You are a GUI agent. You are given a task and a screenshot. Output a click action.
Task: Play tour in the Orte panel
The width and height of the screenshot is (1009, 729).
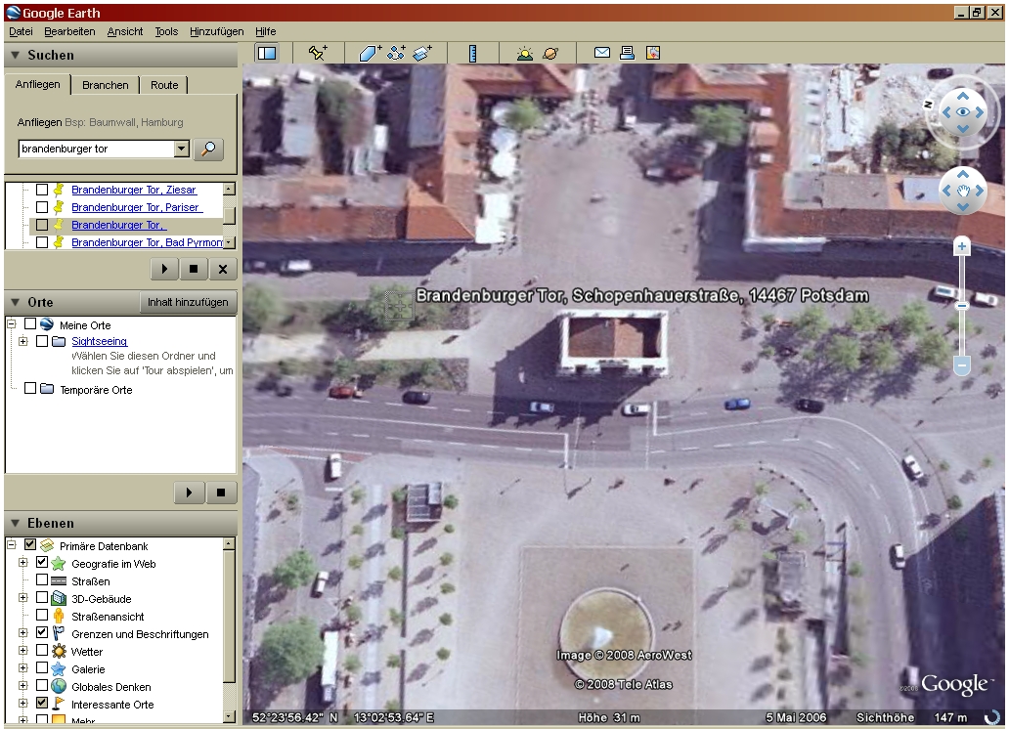190,493
